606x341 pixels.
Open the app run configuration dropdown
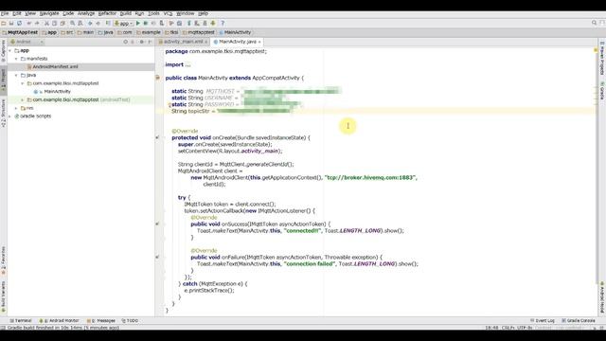point(123,23)
